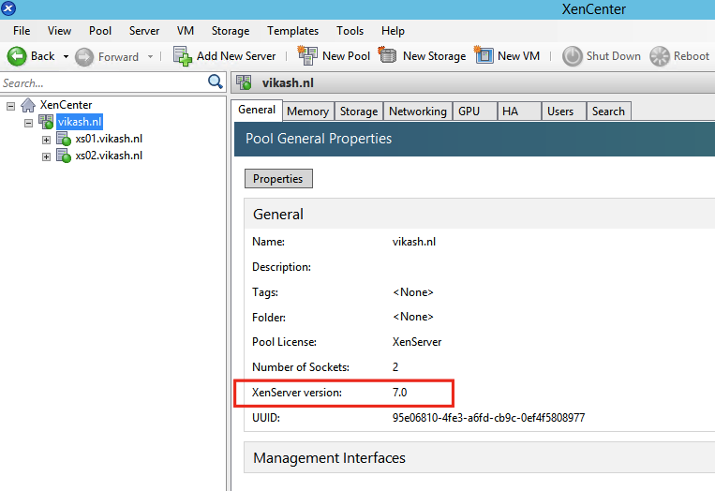Select xs02.vikash.nl in the tree

pyautogui.click(x=109, y=156)
